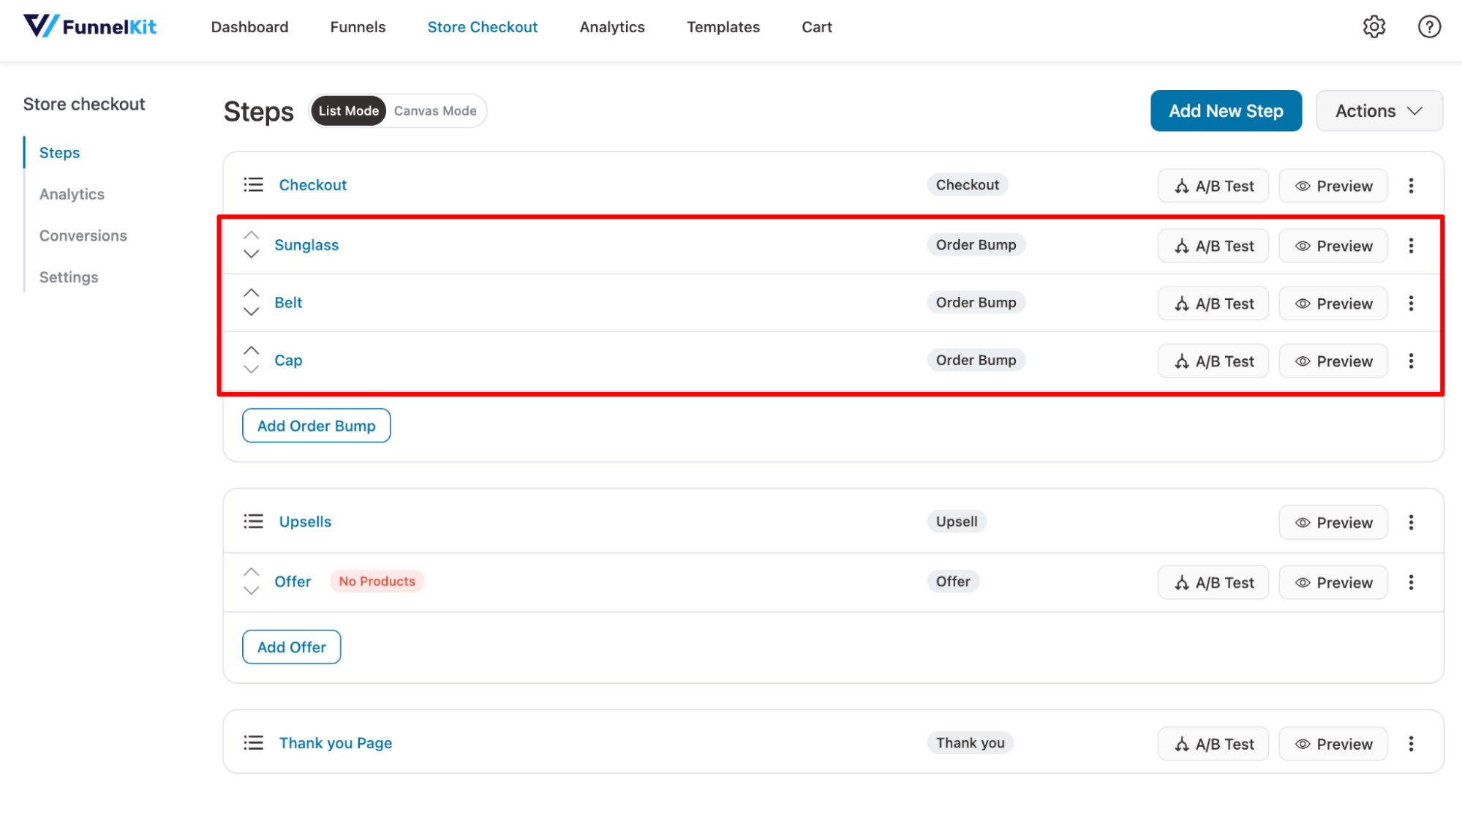Preview the Thank you Page
Screen dimensions: 1462x836
(1333, 744)
